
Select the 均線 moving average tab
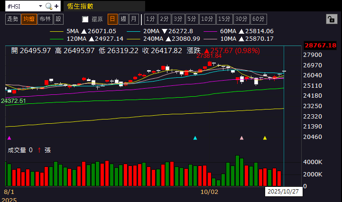pyautogui.click(x=29, y=19)
